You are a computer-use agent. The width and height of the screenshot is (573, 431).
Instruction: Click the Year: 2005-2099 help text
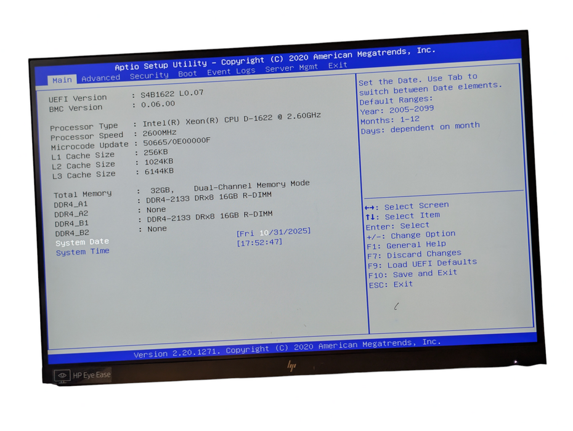(x=397, y=110)
